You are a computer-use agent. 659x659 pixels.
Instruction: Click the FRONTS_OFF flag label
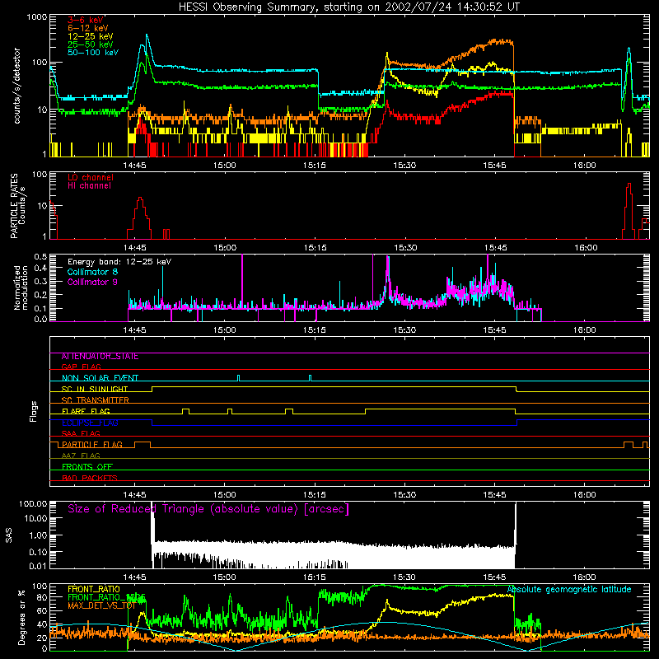pyautogui.click(x=87, y=467)
